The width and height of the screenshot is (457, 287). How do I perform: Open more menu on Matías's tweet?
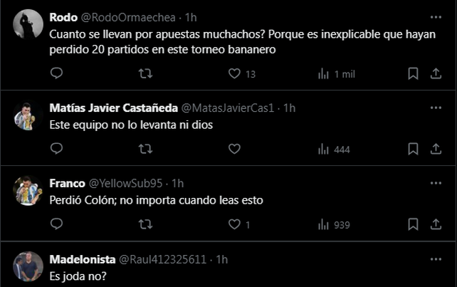(436, 108)
